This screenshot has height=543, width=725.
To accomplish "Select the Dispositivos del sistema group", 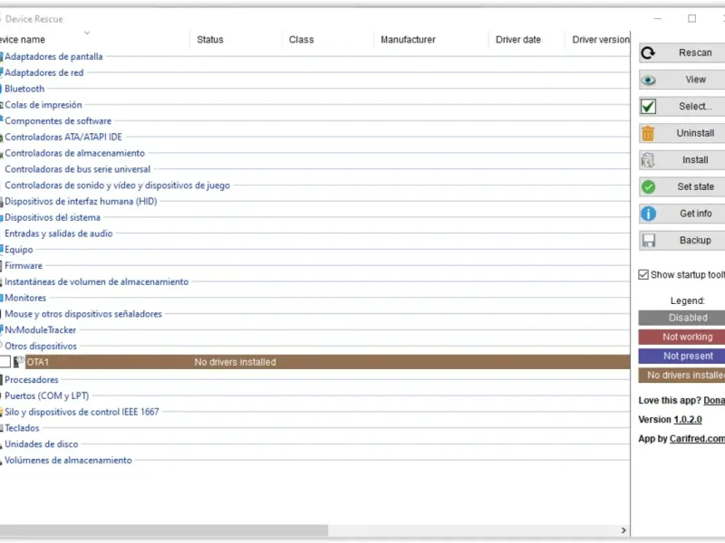I will point(53,217).
